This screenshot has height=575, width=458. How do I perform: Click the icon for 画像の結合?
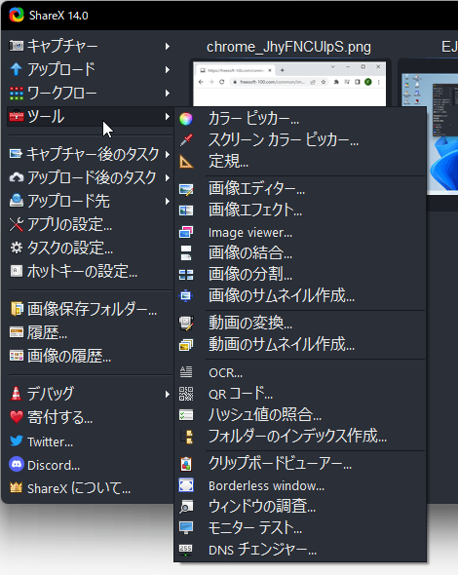[186, 253]
